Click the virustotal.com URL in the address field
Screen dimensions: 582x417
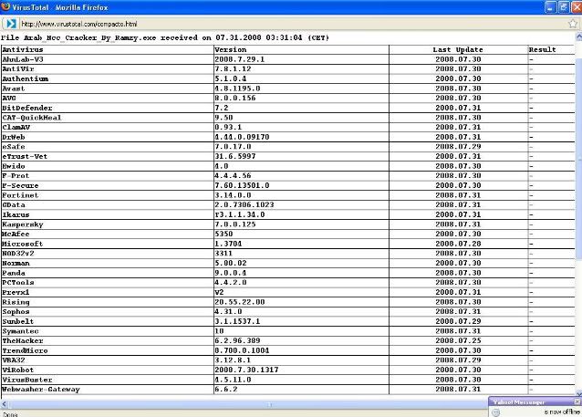click(x=79, y=24)
